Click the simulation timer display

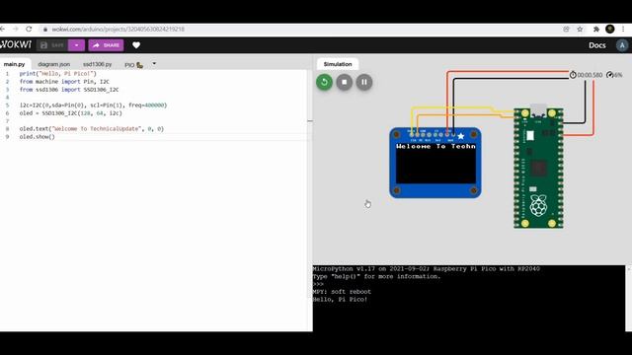(586, 75)
